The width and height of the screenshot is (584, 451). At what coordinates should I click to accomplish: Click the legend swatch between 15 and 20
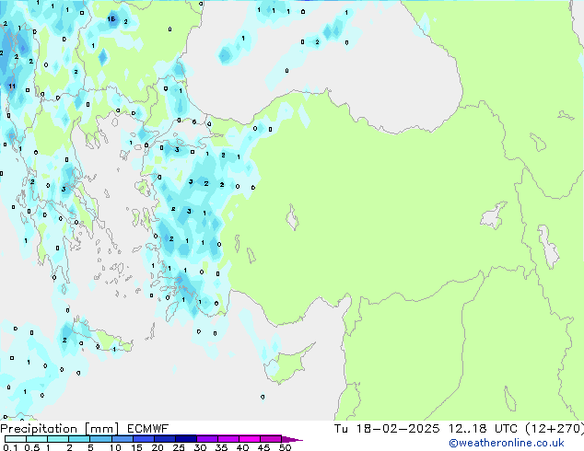click(x=144, y=439)
